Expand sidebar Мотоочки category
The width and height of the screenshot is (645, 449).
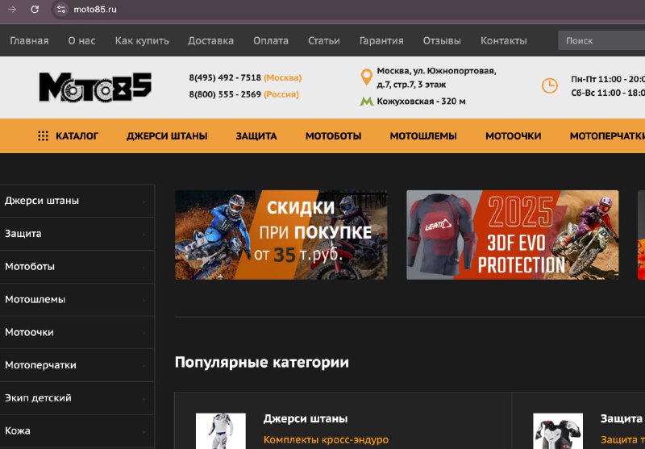(77, 332)
